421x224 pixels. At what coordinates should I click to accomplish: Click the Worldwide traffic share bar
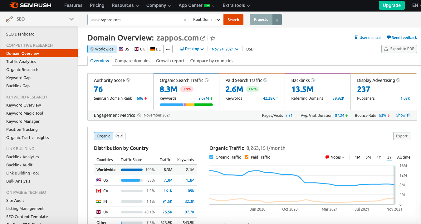click(x=132, y=170)
